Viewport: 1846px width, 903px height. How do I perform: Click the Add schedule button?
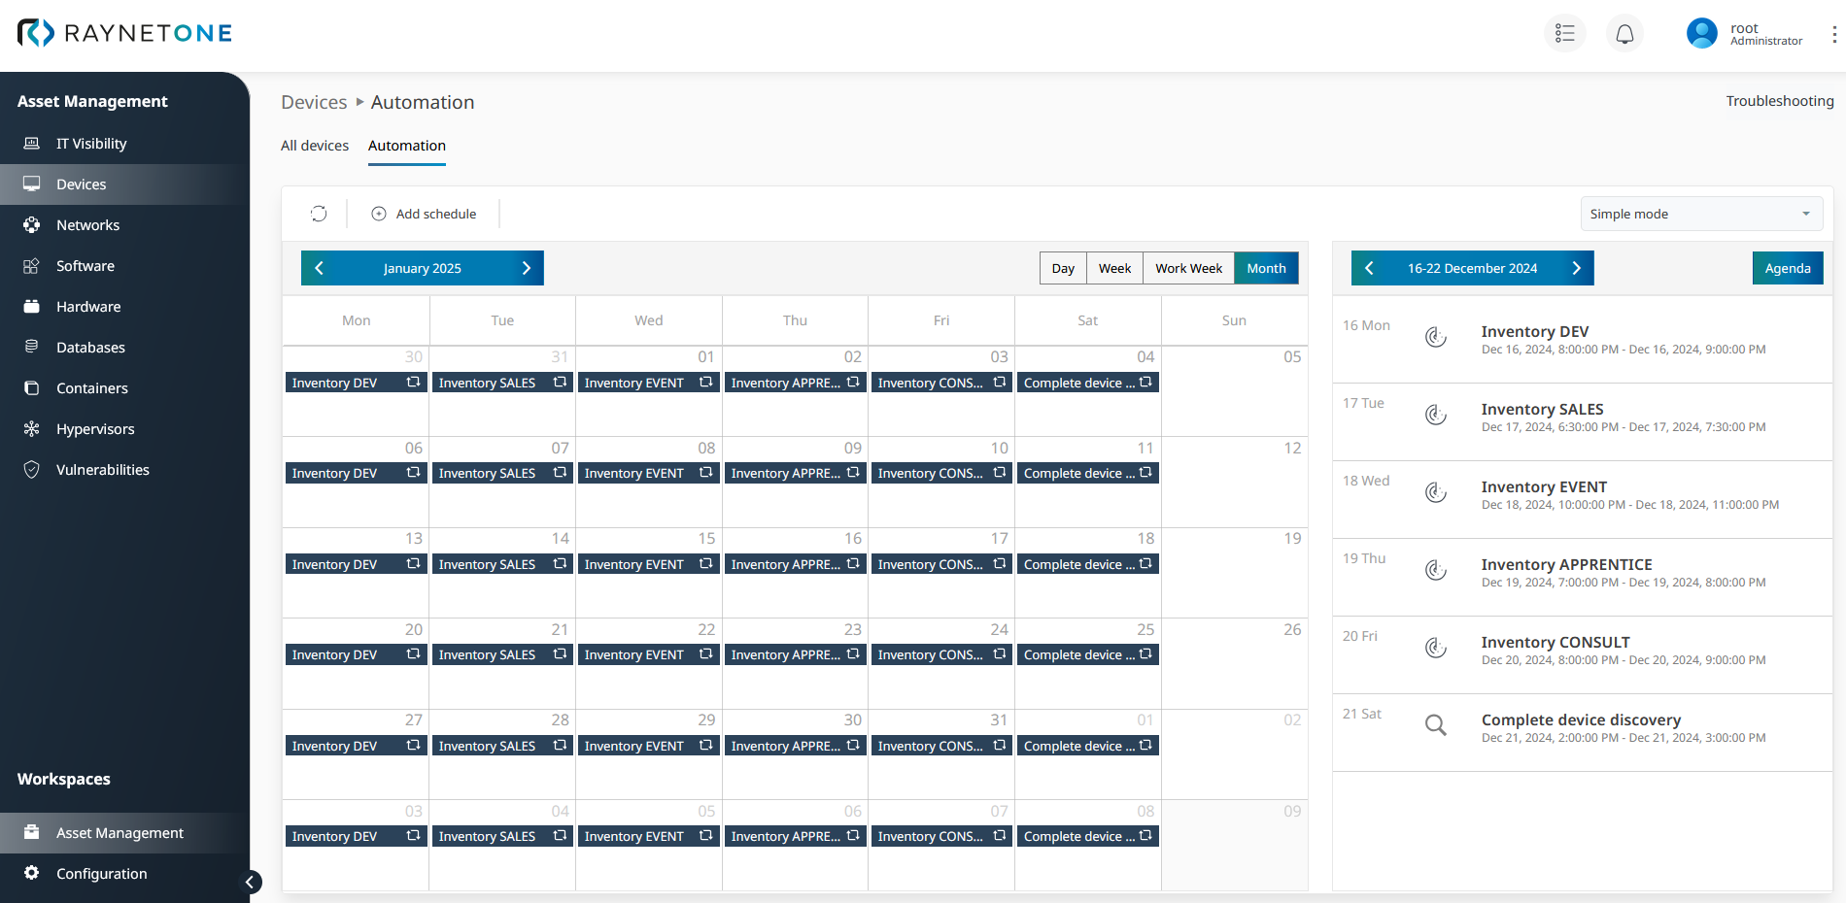pos(425,214)
